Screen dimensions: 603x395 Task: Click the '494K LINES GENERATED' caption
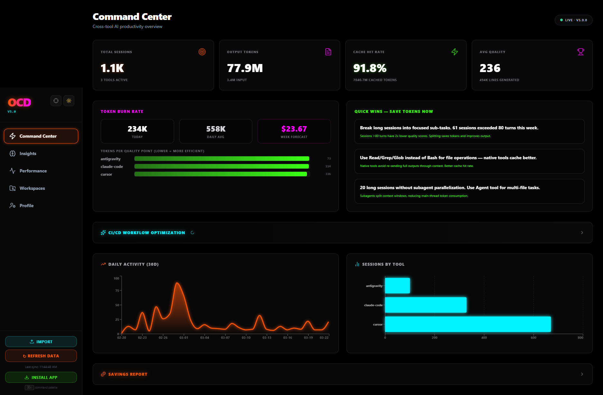point(499,80)
